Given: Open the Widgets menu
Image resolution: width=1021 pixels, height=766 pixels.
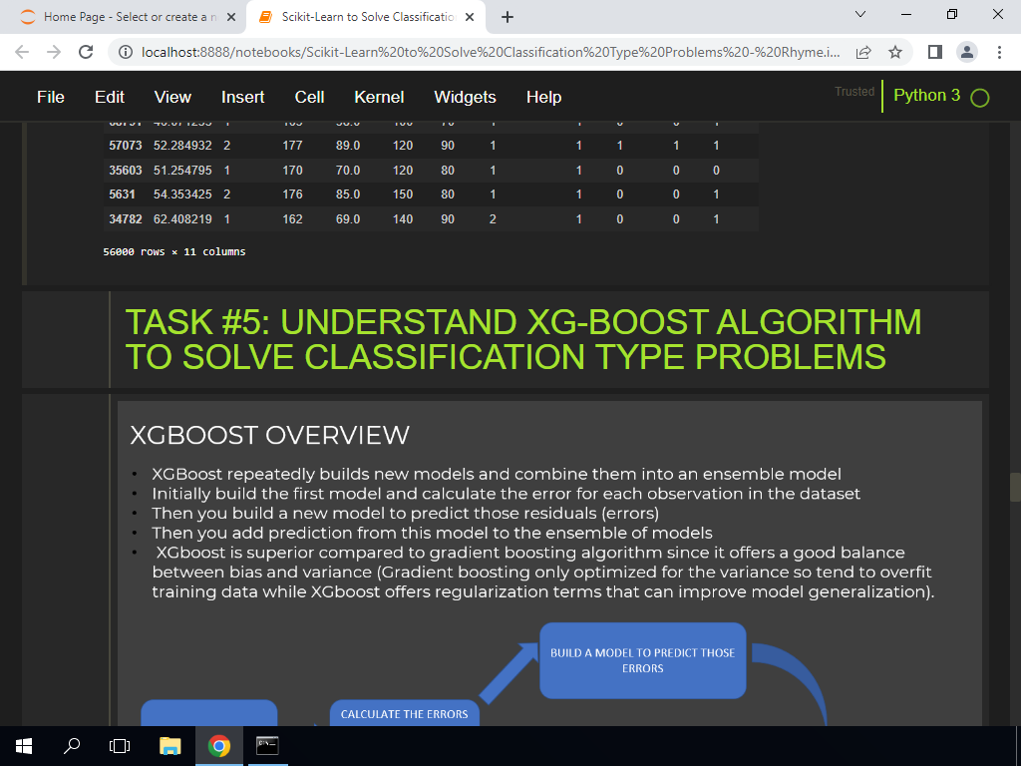Looking at the screenshot, I should point(465,97).
